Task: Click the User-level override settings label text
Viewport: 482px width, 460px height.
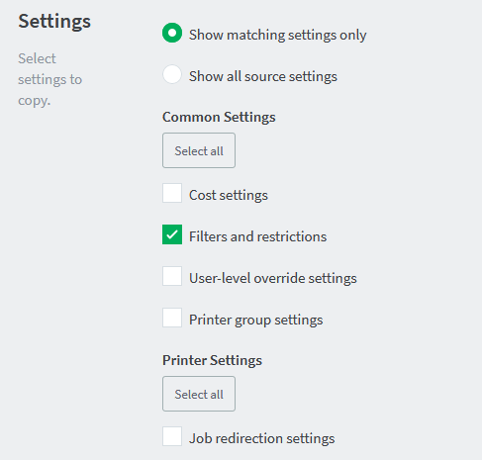Action: click(273, 278)
